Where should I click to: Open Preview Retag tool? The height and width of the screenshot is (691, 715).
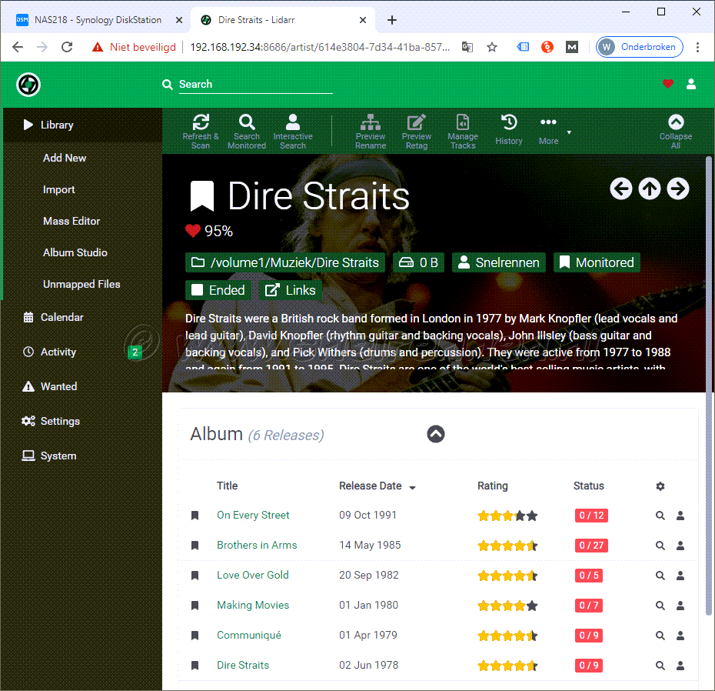(x=417, y=132)
